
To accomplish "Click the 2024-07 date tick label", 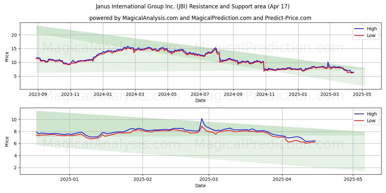I will coord(200,95).
